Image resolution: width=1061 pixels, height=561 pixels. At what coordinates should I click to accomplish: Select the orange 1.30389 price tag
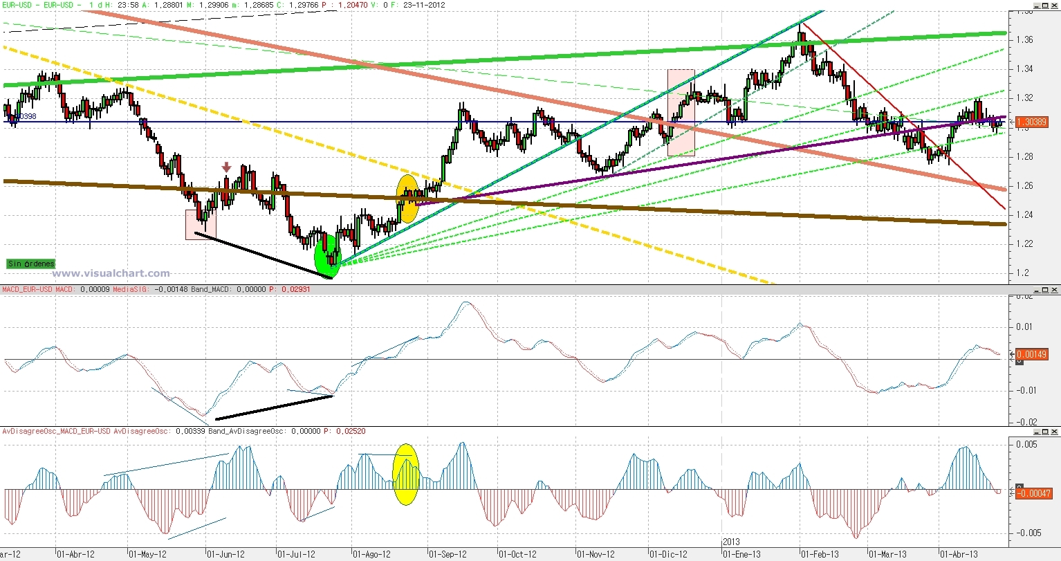[x=1032, y=122]
